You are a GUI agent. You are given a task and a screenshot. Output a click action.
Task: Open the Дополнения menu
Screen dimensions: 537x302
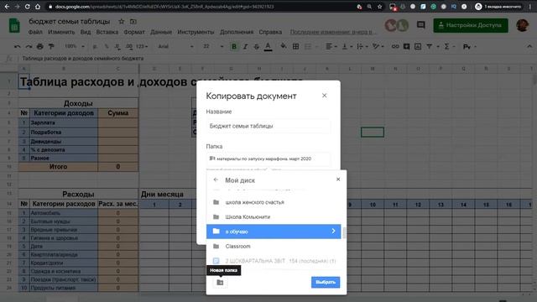point(237,32)
